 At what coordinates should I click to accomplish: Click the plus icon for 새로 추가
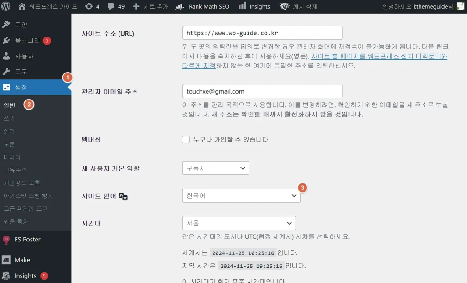(x=136, y=6)
